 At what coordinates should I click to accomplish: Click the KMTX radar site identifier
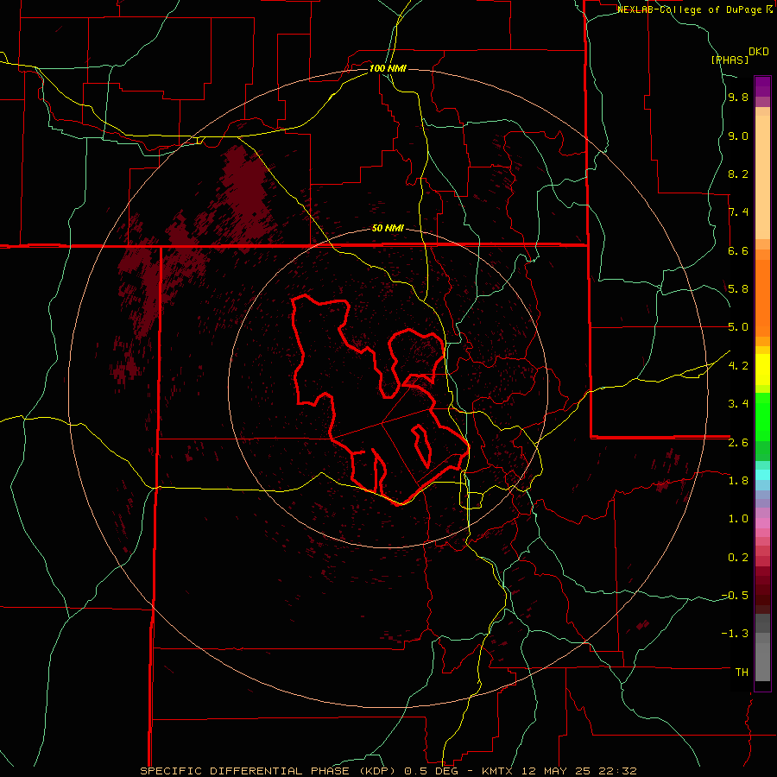tap(498, 771)
